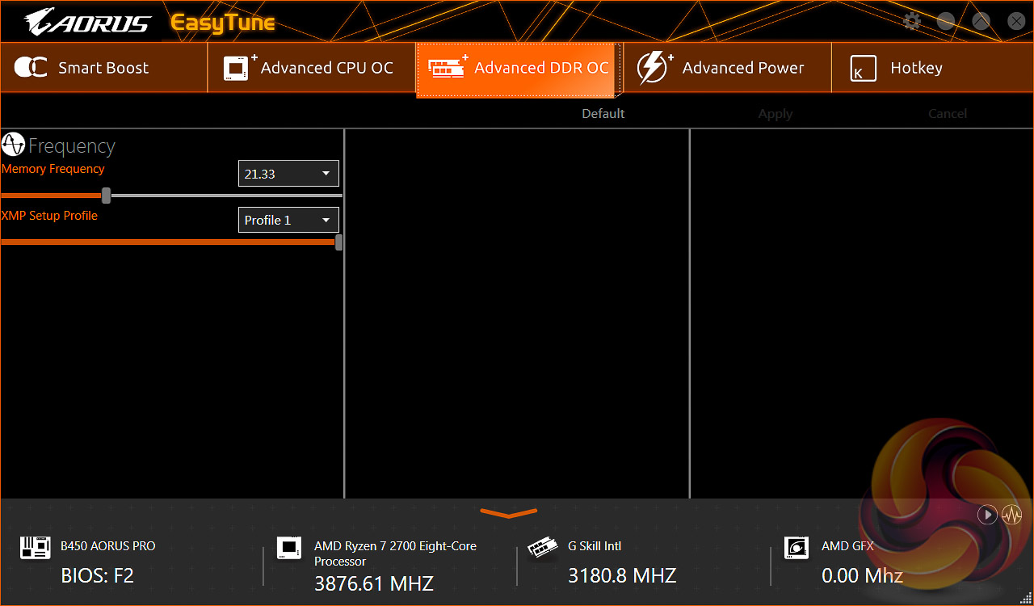Open the EasyTune settings gear
Image resolution: width=1034 pixels, height=606 pixels.
coord(912,22)
